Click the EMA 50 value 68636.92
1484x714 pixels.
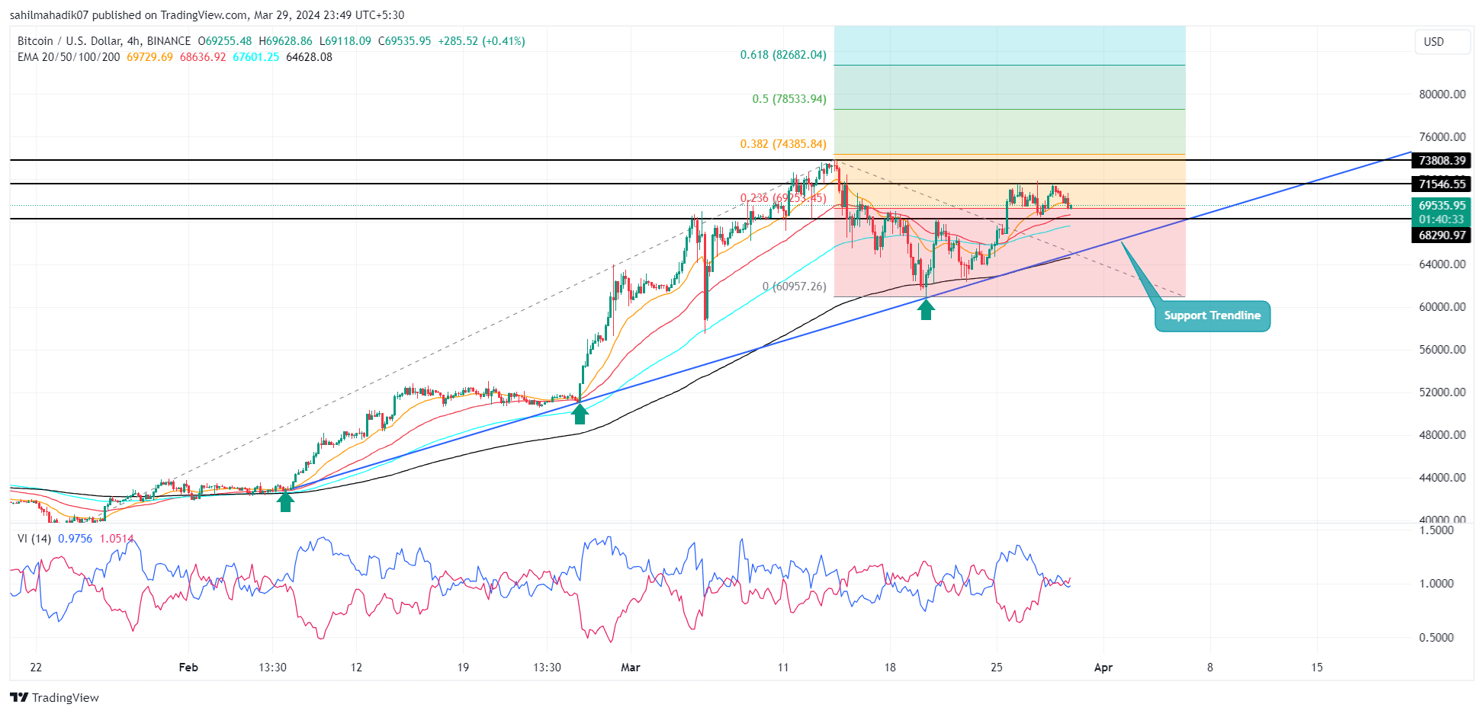203,57
